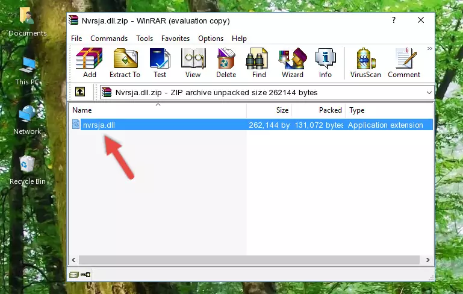
Task: Sort by the Type column header
Action: click(x=389, y=110)
